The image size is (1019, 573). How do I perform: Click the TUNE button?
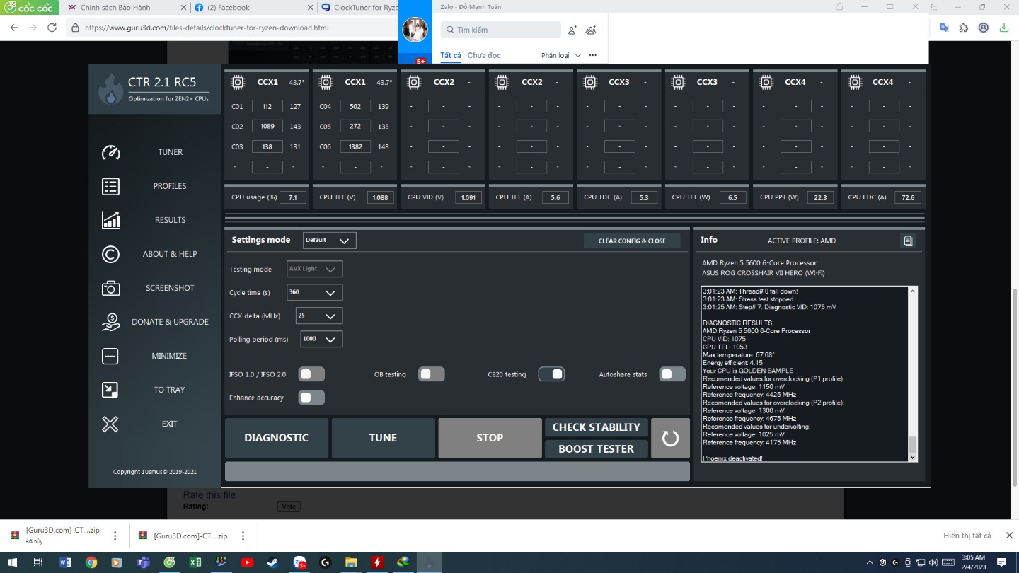tap(383, 438)
